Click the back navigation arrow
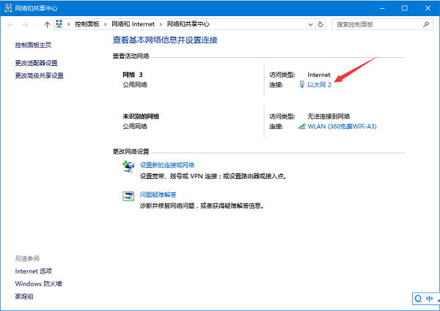The height and width of the screenshot is (311, 440). coord(10,24)
